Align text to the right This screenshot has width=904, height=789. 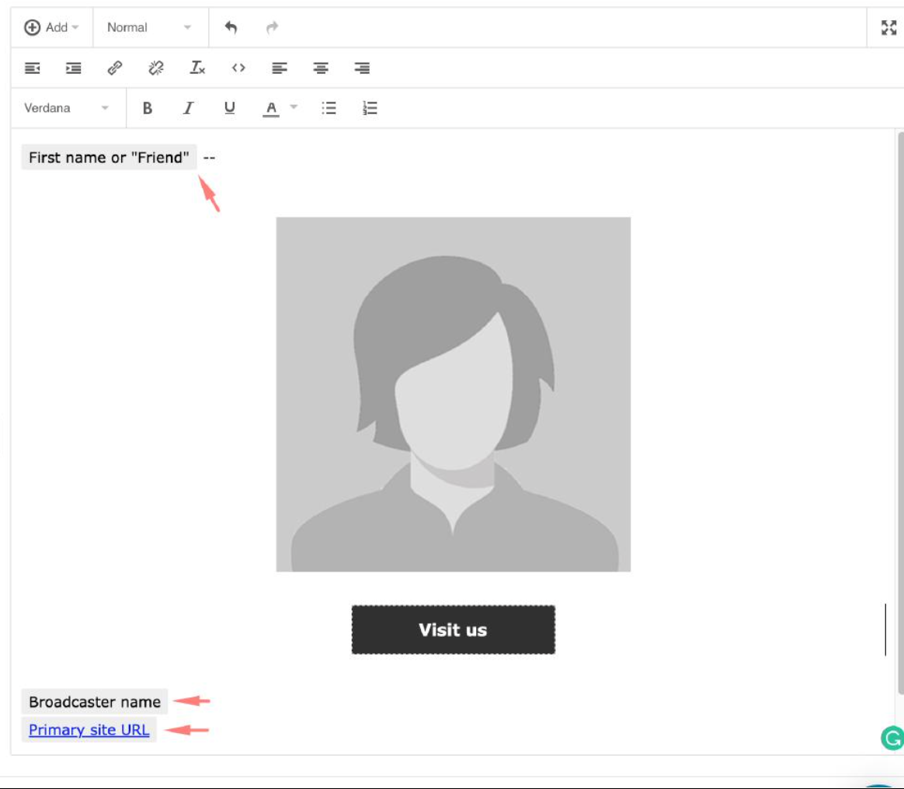pos(362,68)
